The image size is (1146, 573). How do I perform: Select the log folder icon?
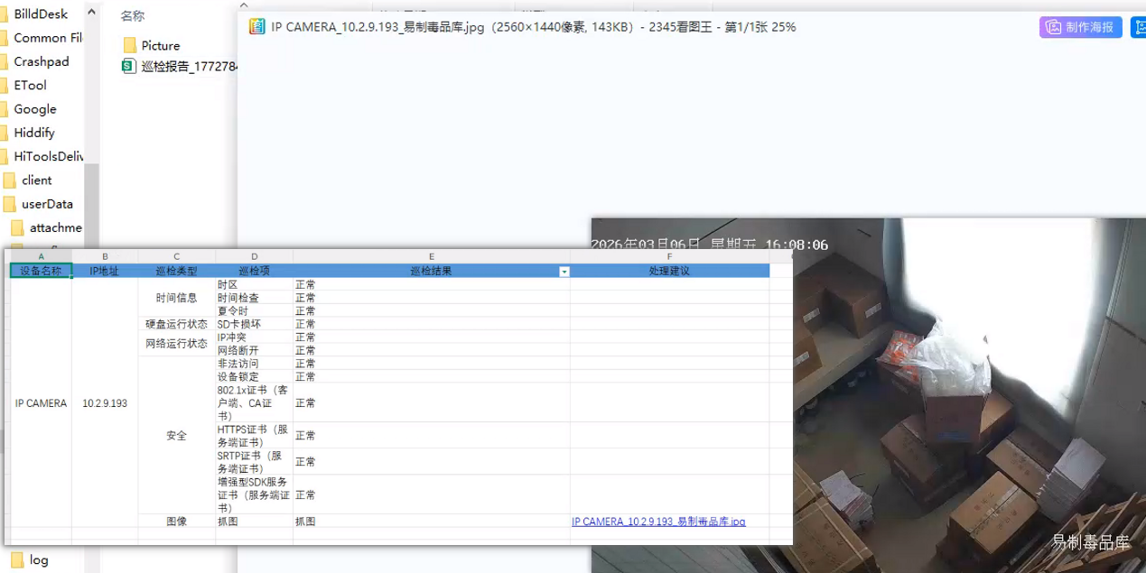18,559
